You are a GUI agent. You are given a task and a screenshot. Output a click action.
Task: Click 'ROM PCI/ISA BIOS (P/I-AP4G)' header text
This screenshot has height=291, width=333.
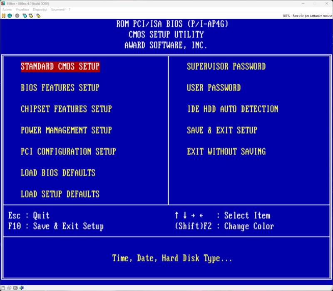tap(172, 24)
